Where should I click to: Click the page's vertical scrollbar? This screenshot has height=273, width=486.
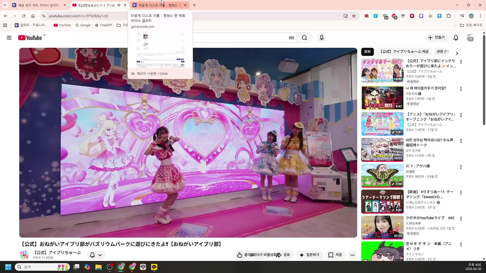click(484, 80)
